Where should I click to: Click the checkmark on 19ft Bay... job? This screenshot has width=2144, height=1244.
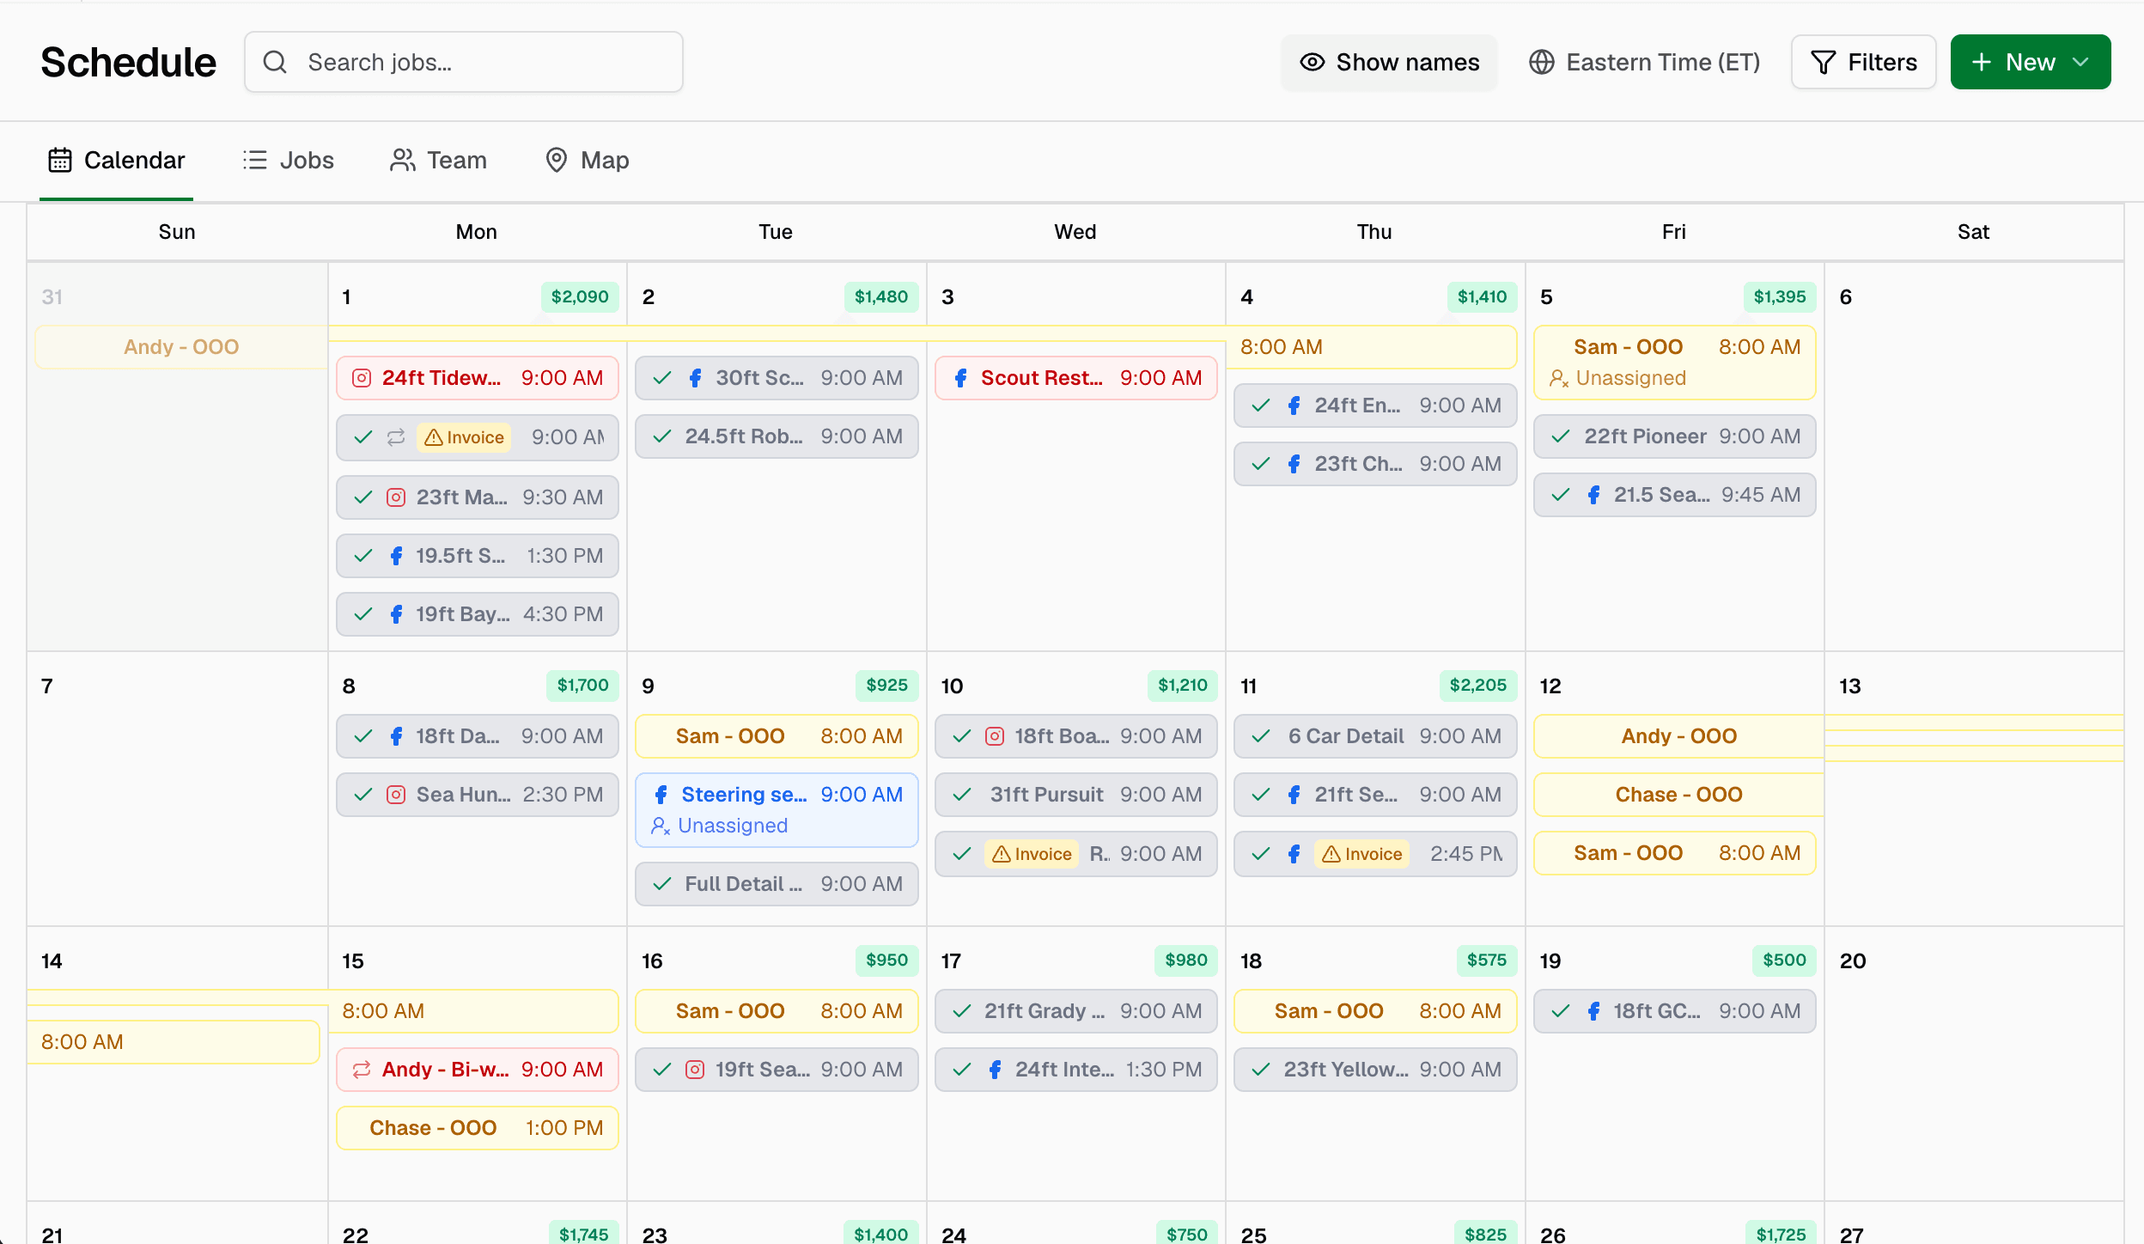click(363, 614)
